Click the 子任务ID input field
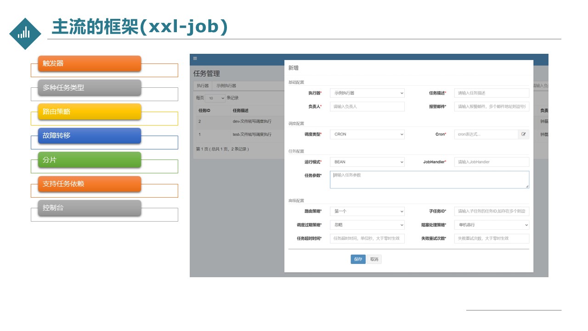Image resolution: width=588 pixels, height=331 pixels. coord(492,211)
